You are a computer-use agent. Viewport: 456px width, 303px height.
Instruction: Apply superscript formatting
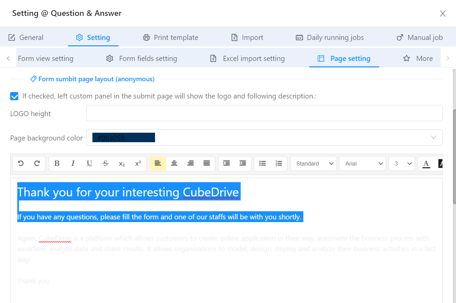(x=138, y=164)
